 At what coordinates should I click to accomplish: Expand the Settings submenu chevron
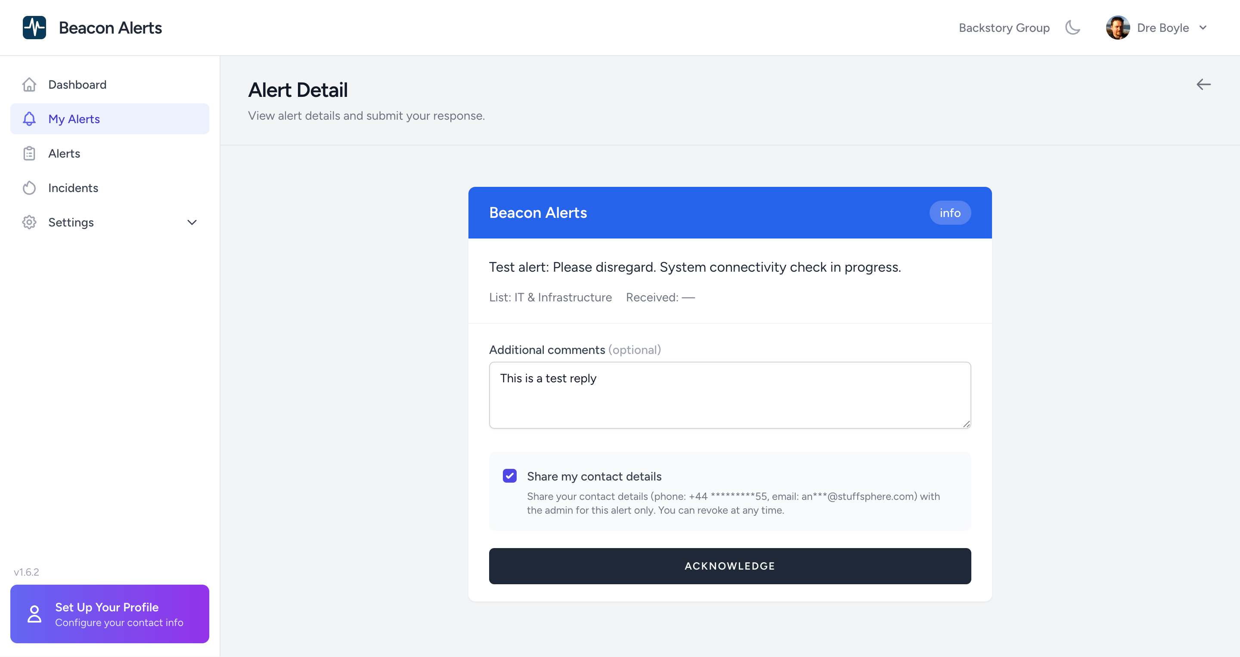point(192,222)
